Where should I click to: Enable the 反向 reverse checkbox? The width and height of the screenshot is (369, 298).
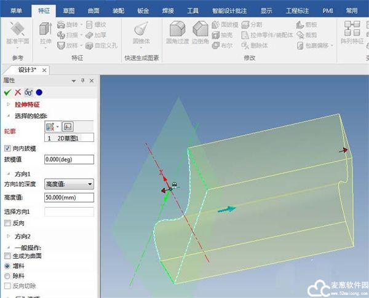(x=7, y=223)
